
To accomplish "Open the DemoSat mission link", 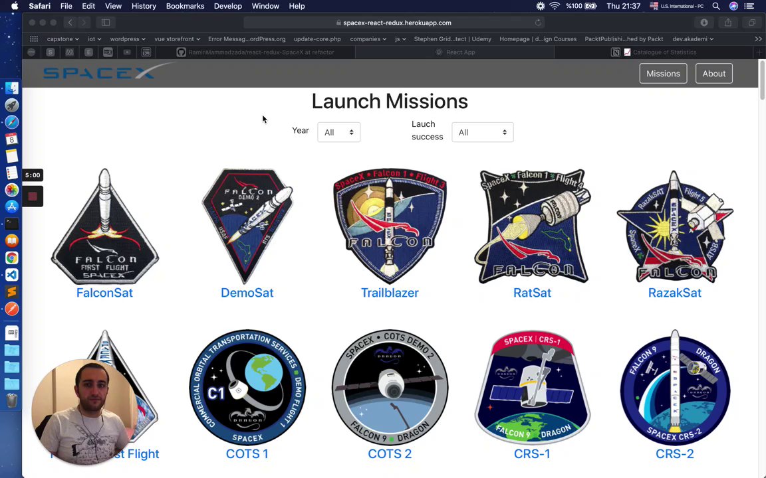I will click(247, 293).
